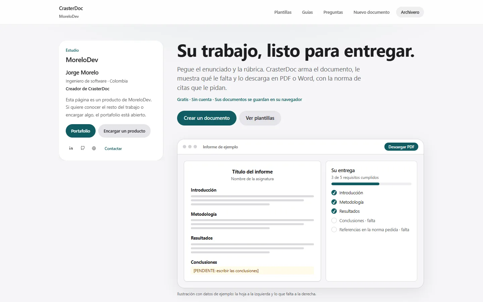483x302 pixels.
Task: Open the GitHub profile icon
Action: (83, 148)
